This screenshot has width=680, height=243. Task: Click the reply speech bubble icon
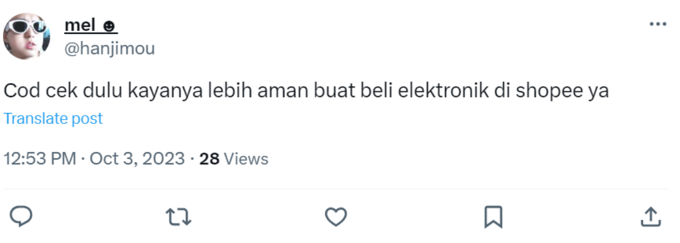pos(21,217)
